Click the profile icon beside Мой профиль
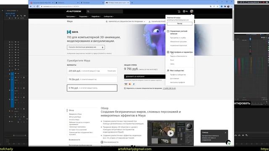This screenshot has height=151, width=269. 168,52
